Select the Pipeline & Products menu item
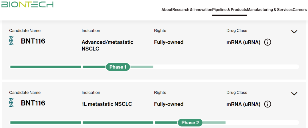Screen dimensions: 308x128 (x=230, y=10)
